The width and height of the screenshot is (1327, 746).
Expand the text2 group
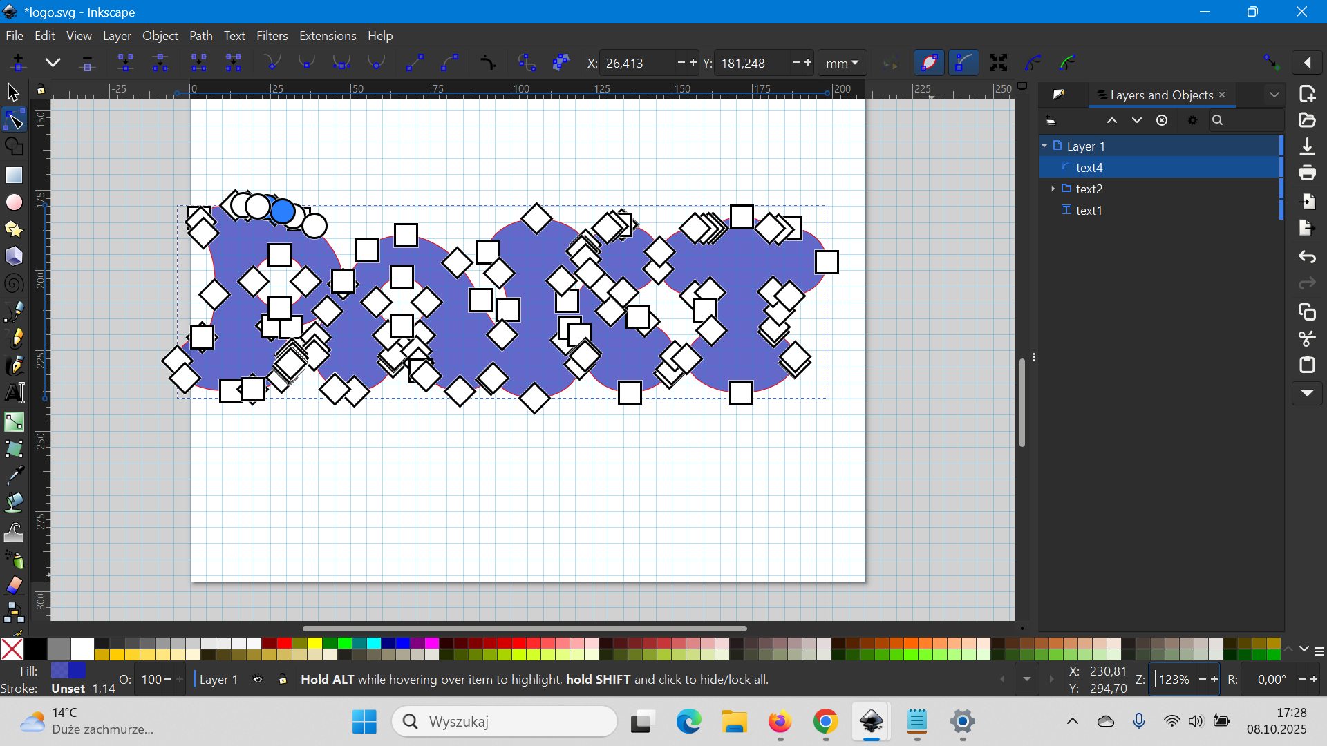(1053, 189)
